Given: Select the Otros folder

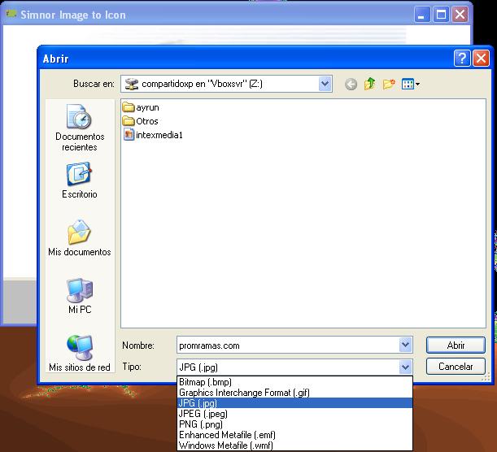Looking at the screenshot, I should (140, 121).
